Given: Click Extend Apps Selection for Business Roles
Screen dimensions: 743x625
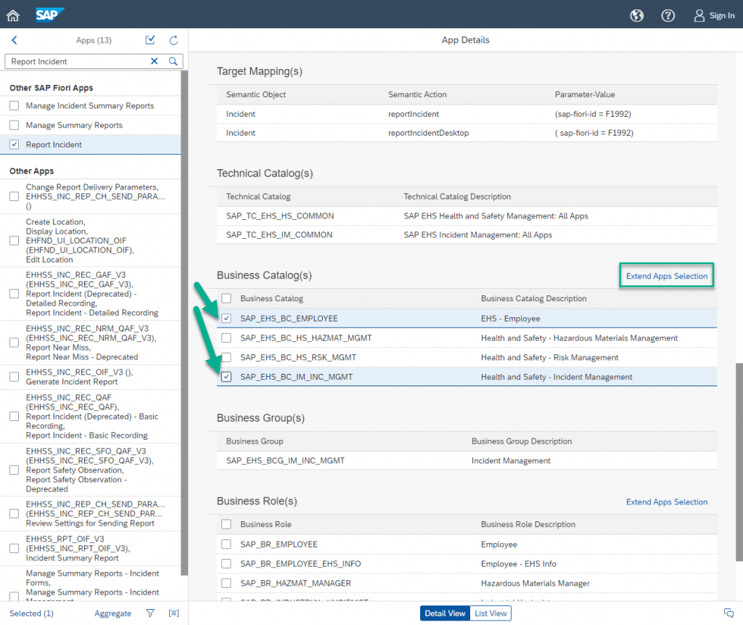Looking at the screenshot, I should 666,502.
